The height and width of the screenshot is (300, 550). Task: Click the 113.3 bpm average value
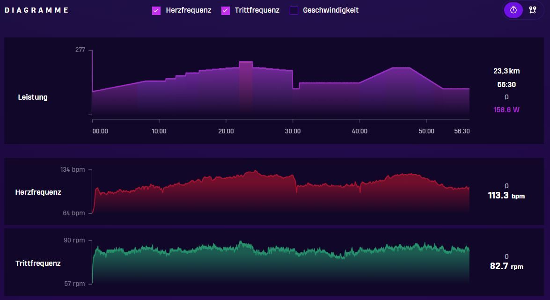tap(506, 196)
